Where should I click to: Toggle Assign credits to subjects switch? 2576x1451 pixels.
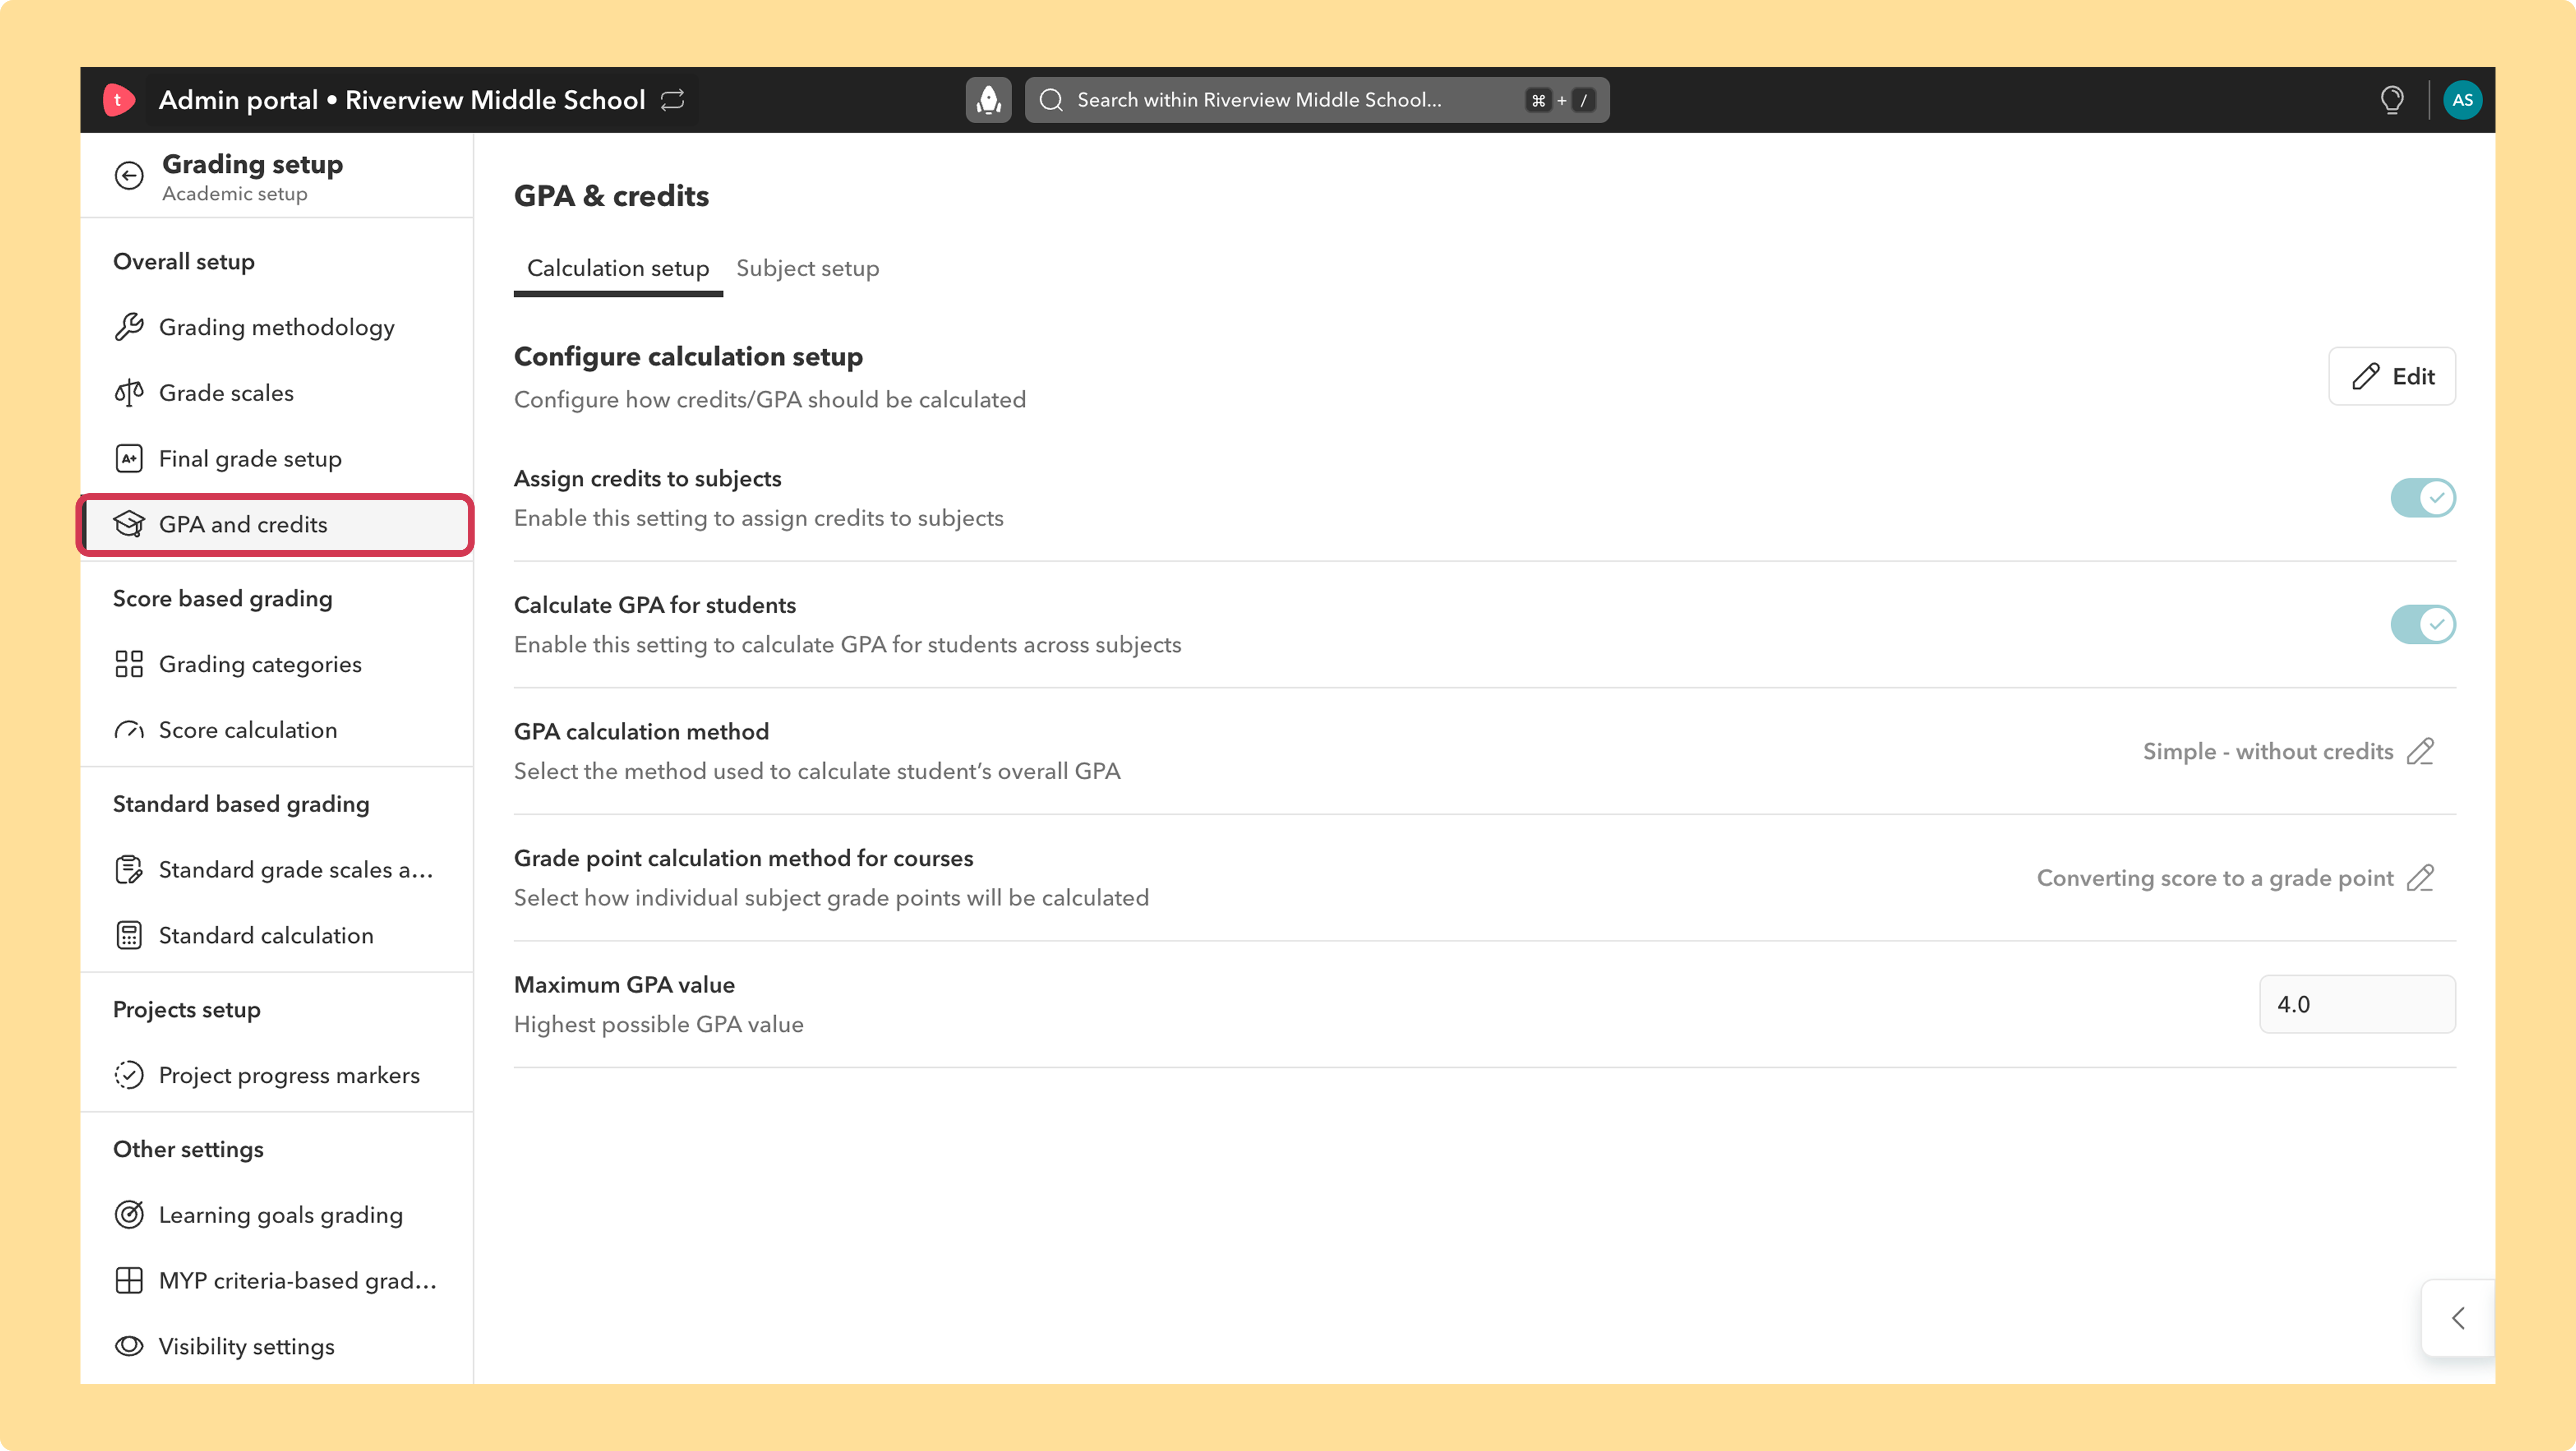[2423, 498]
